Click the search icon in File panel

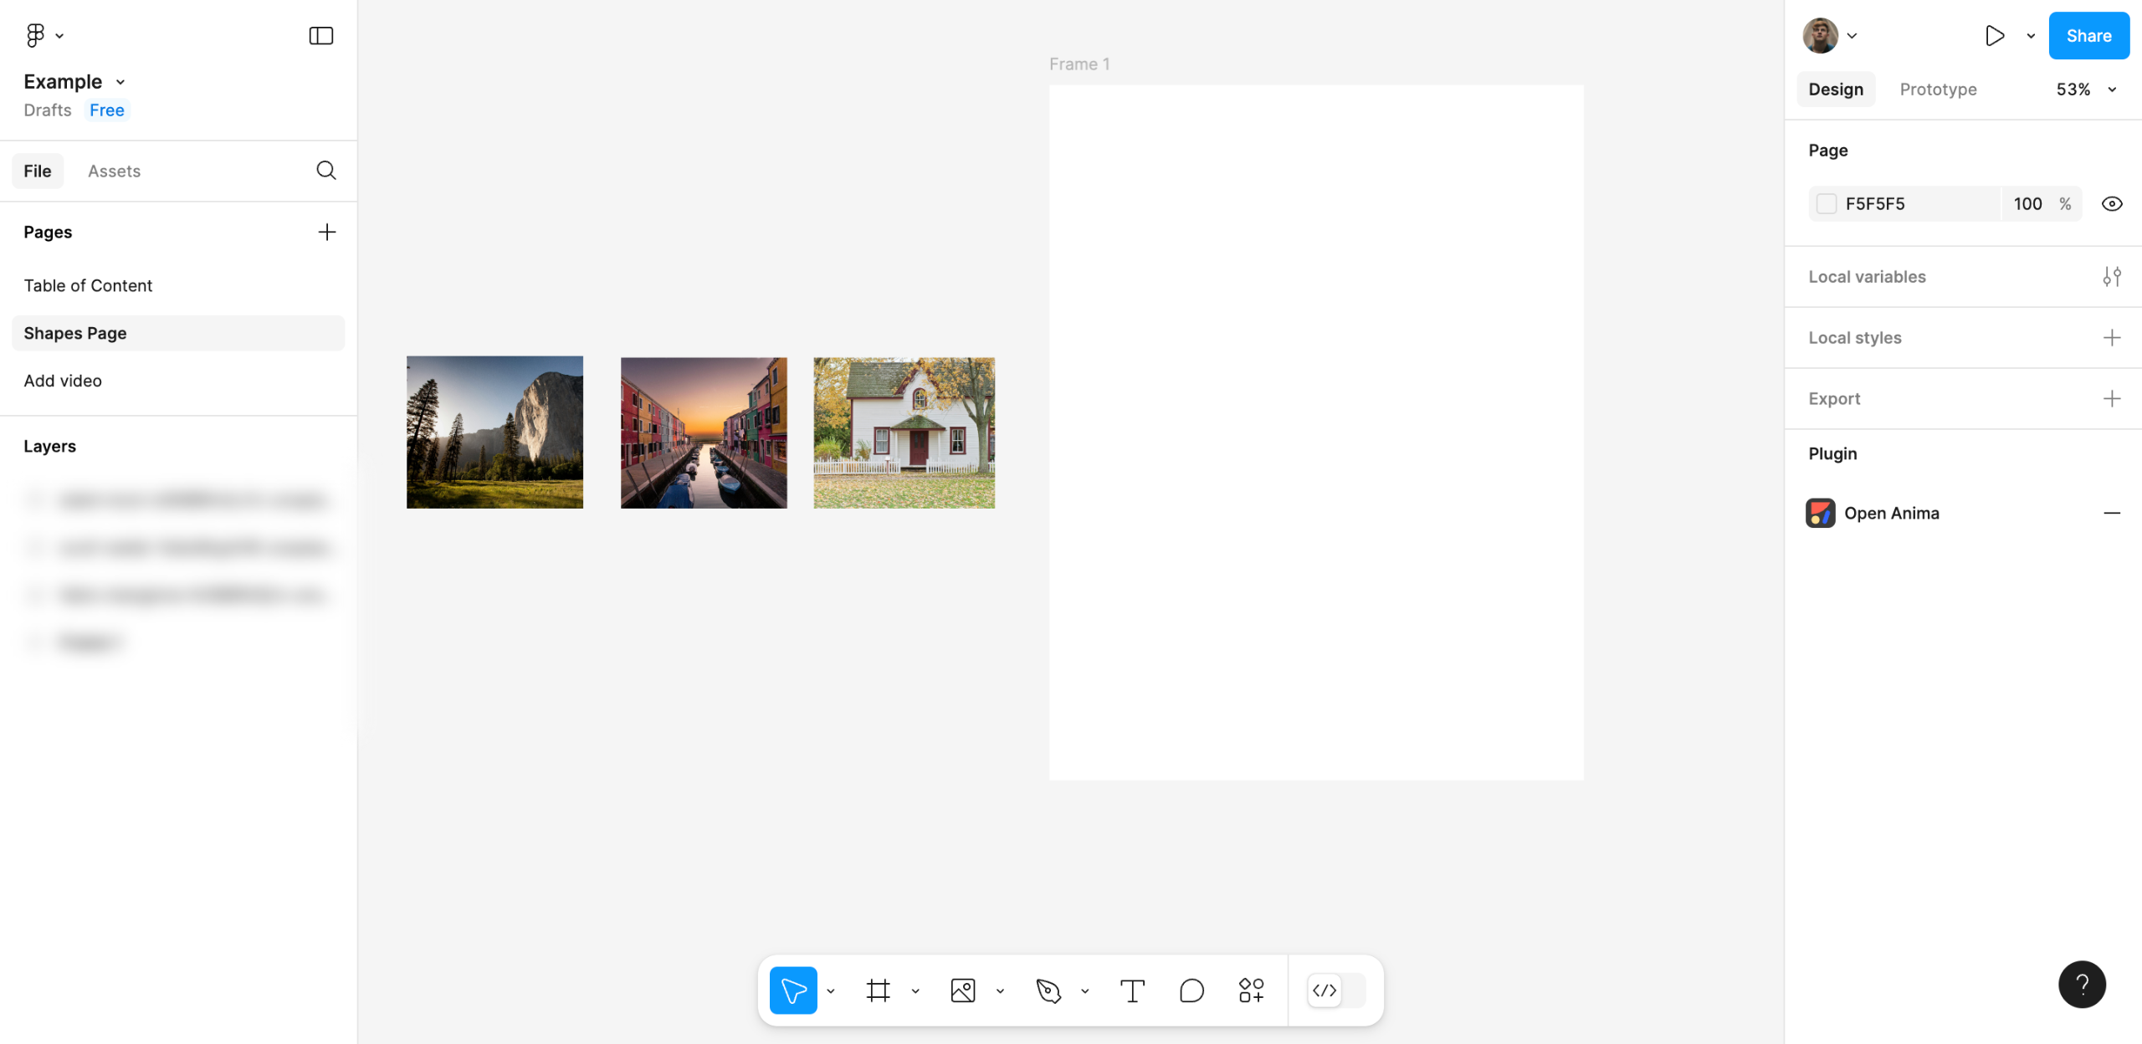(326, 171)
